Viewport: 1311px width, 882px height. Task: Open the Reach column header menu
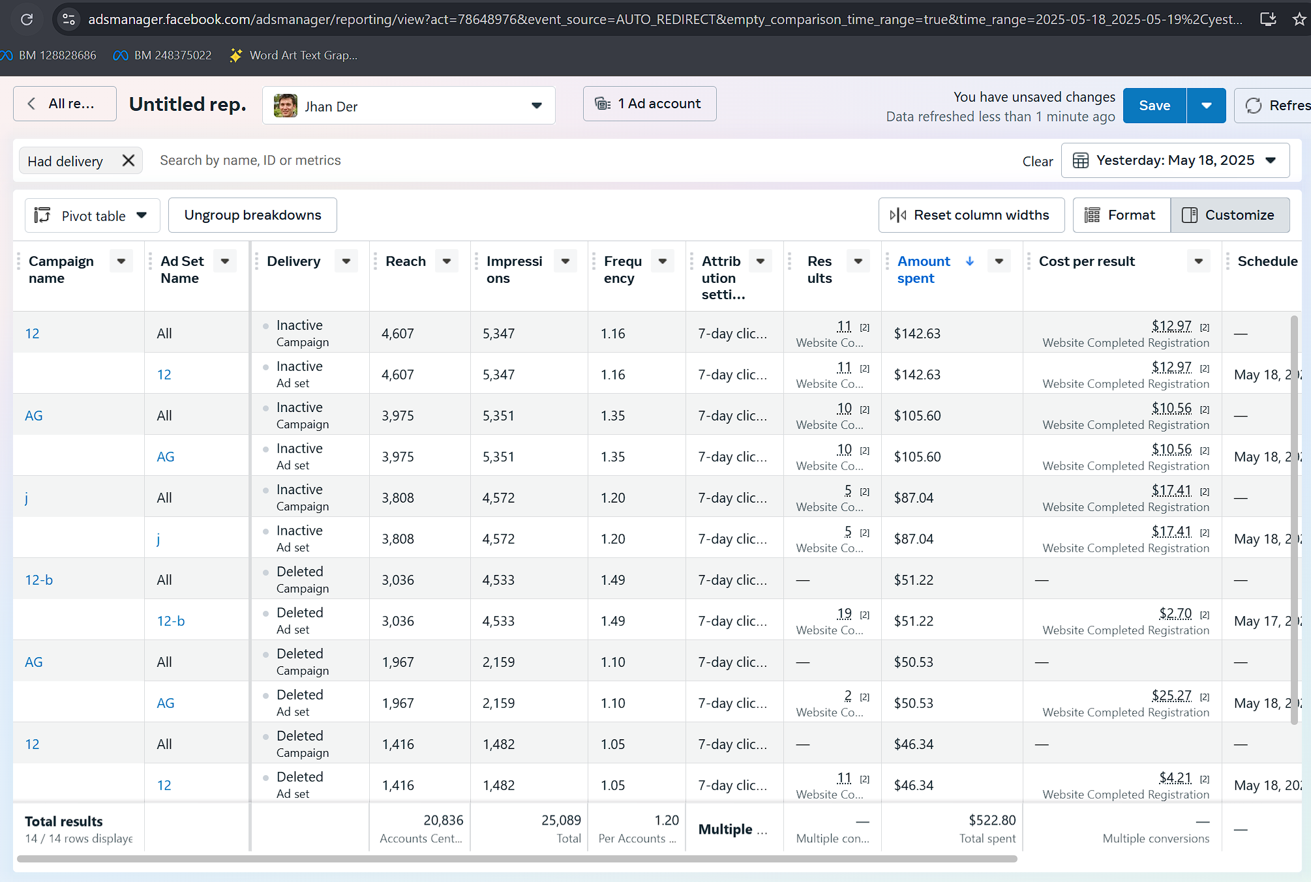tap(447, 261)
